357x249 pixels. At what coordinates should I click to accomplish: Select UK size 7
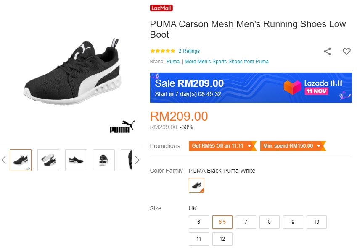246,222
